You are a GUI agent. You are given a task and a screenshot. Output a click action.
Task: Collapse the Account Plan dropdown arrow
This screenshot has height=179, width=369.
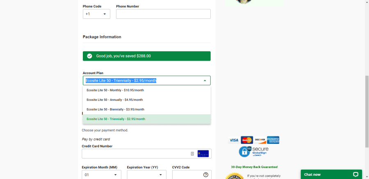pos(205,80)
